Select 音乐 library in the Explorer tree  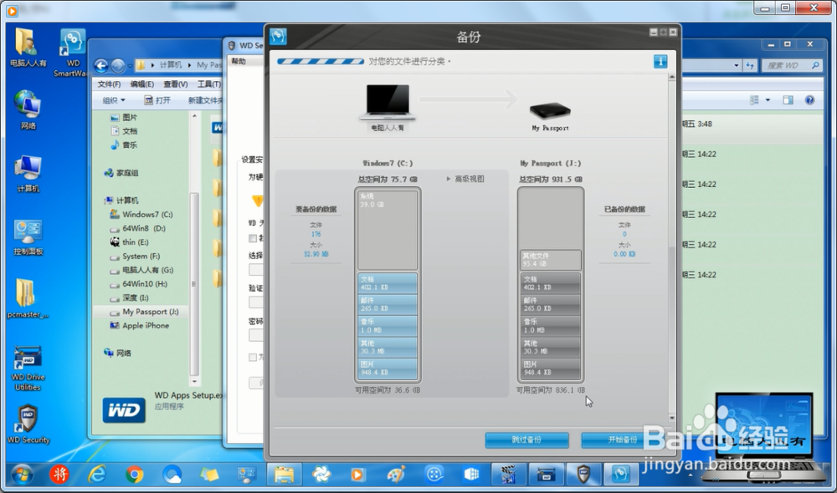(x=124, y=145)
